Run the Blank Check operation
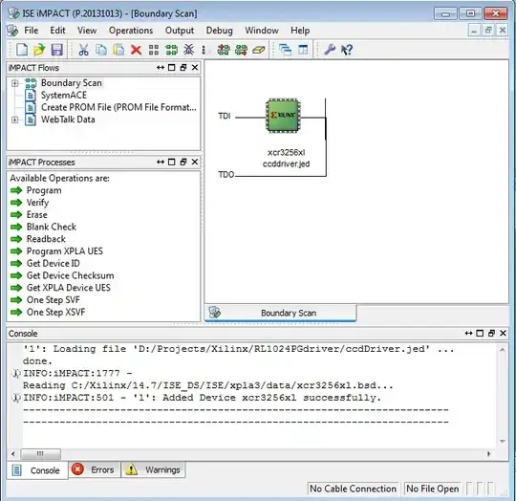 [52, 227]
